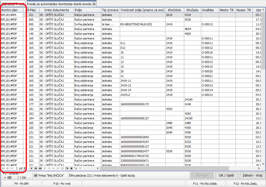Screen dimensions: 266x187
Task: Click the horizontal scrollbar left arrow
Action: [x=98, y=168]
